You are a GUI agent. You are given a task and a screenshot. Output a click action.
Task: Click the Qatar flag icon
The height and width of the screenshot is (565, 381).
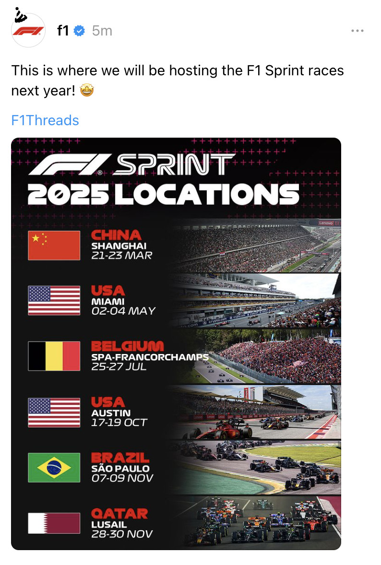tap(54, 523)
